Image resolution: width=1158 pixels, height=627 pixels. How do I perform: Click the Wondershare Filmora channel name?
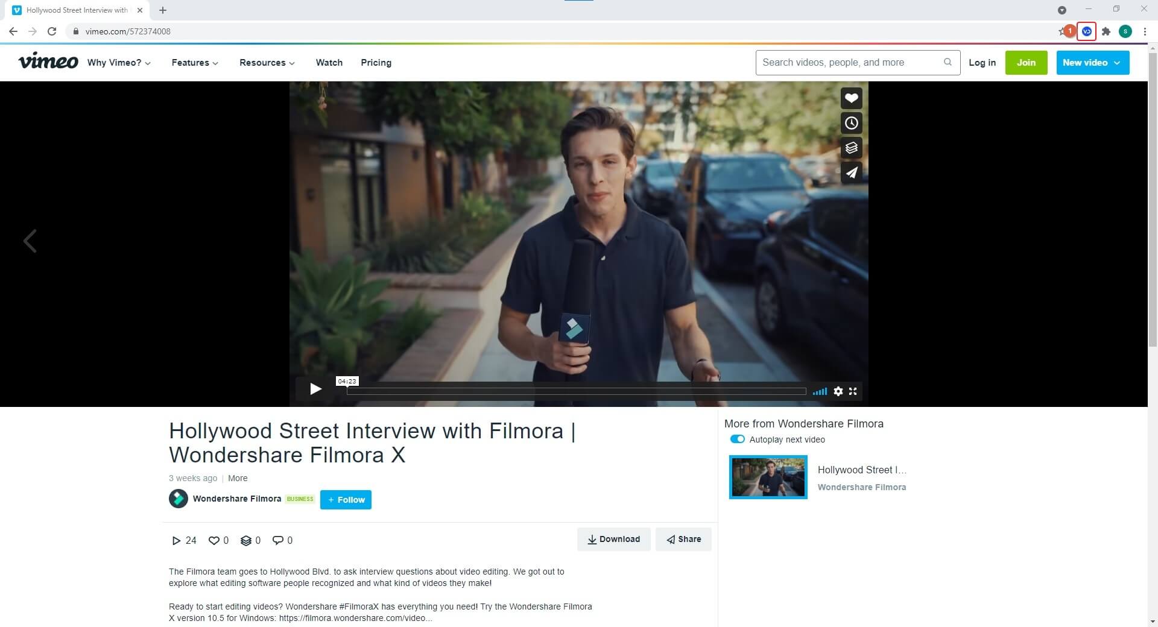point(236,499)
